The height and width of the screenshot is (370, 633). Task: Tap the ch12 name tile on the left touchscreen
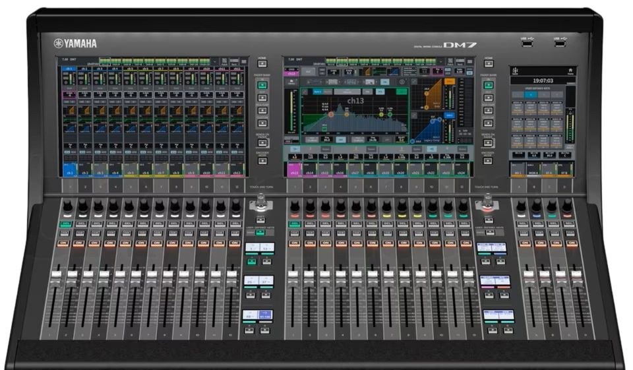237,170
